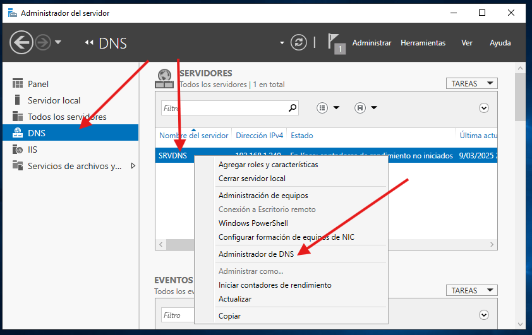Viewport: 532px width, 335px height.
Task: Click the Servidores globe section icon
Action: (x=164, y=79)
